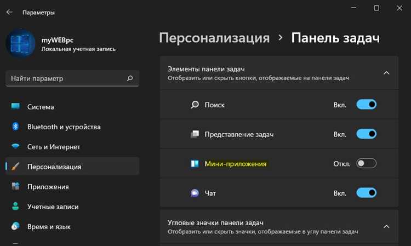Open the Система settings category

tap(72, 107)
